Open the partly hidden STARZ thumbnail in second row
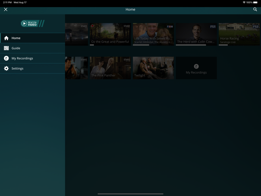This screenshot has height=196, width=261. (x=76, y=68)
